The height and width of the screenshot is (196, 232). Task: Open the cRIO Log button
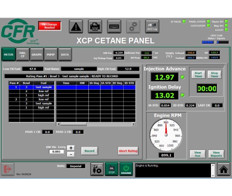(x=152, y=26)
